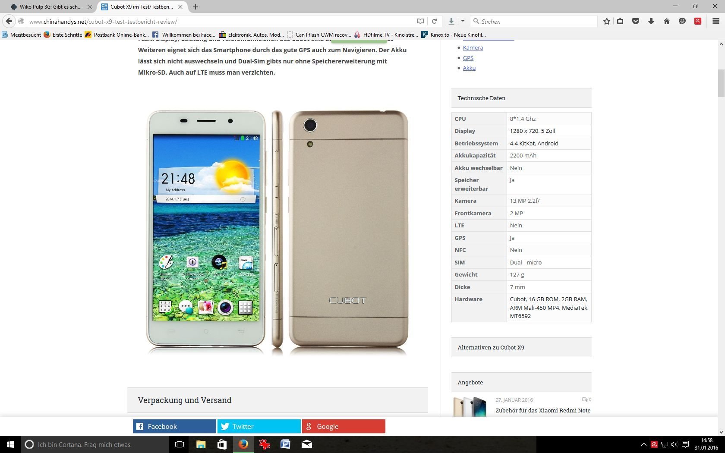Open the Windows Store taskbar icon

point(222,444)
